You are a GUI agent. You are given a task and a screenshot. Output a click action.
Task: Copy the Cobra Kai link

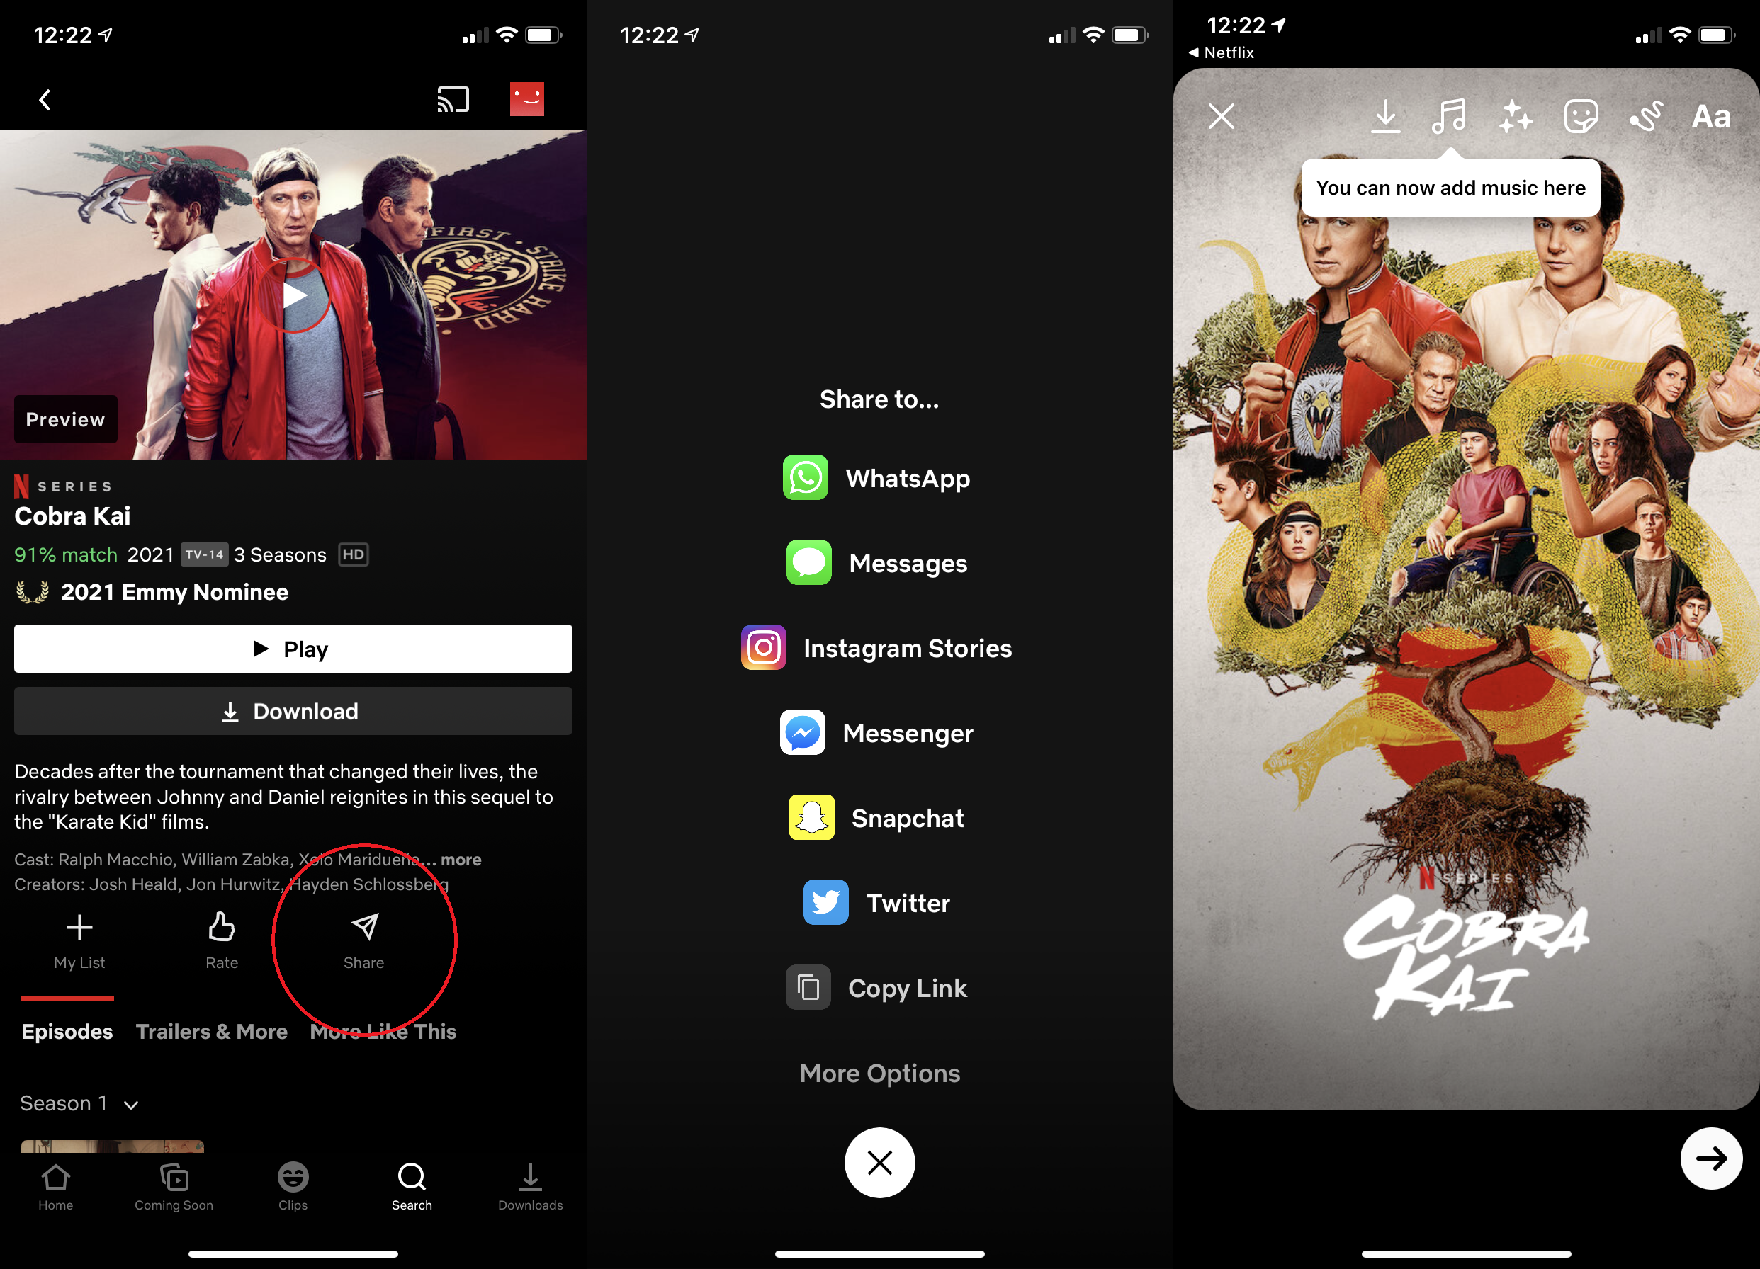coord(879,988)
